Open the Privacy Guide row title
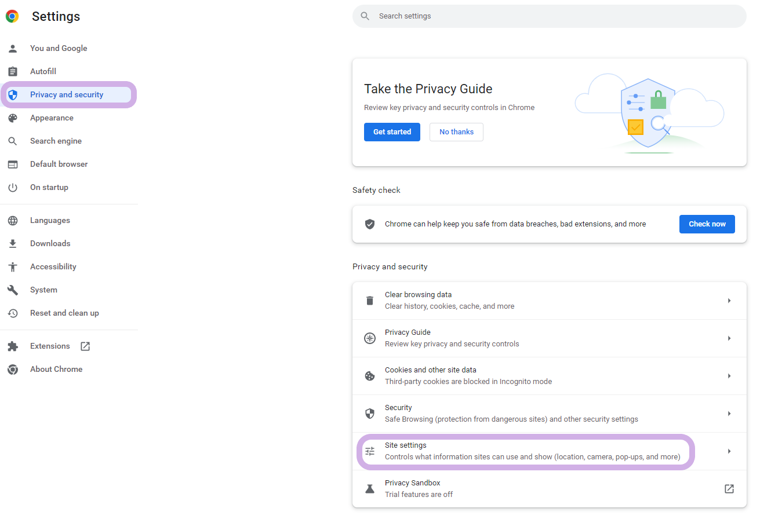Screen dimensions: 771x519 point(408,332)
